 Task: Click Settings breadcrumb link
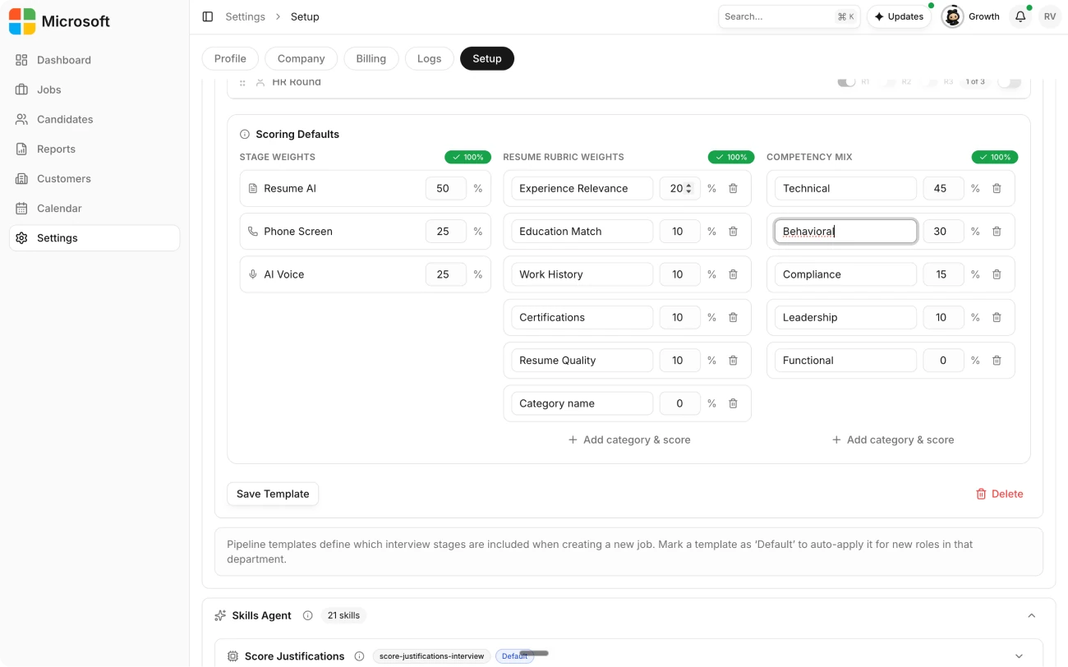click(x=246, y=16)
